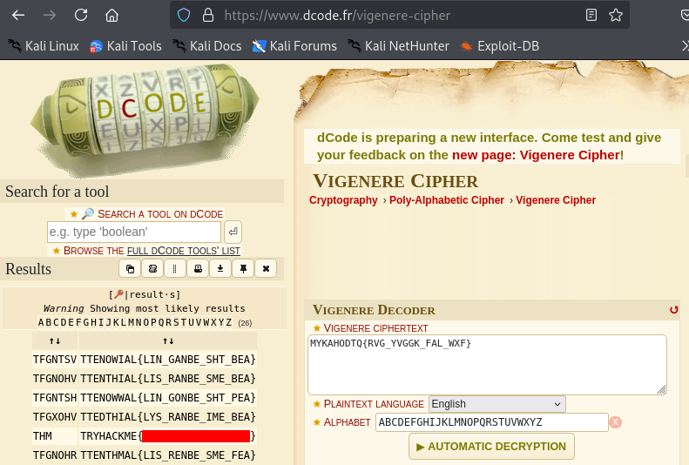This screenshot has height=465, width=689.
Task: Submit the tool search with enter button
Action: pyautogui.click(x=233, y=232)
